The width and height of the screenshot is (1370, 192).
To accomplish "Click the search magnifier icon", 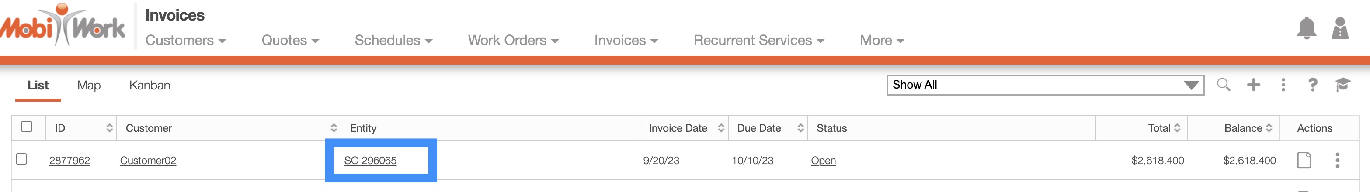I will pyautogui.click(x=1223, y=85).
